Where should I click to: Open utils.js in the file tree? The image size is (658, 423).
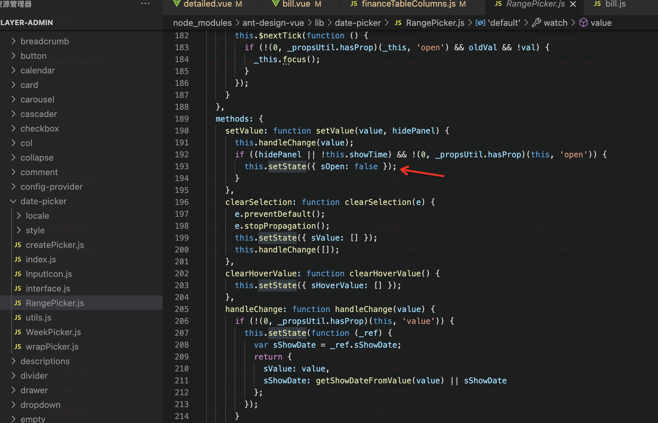tap(38, 318)
